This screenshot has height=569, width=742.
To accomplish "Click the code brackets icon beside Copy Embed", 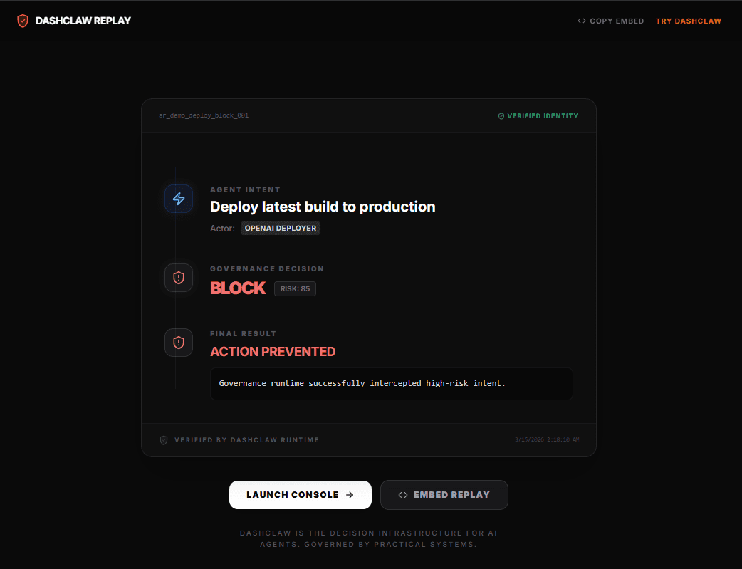I will click(x=582, y=21).
